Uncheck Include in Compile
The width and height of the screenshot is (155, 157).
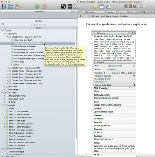pyautogui.click(x=134, y=76)
